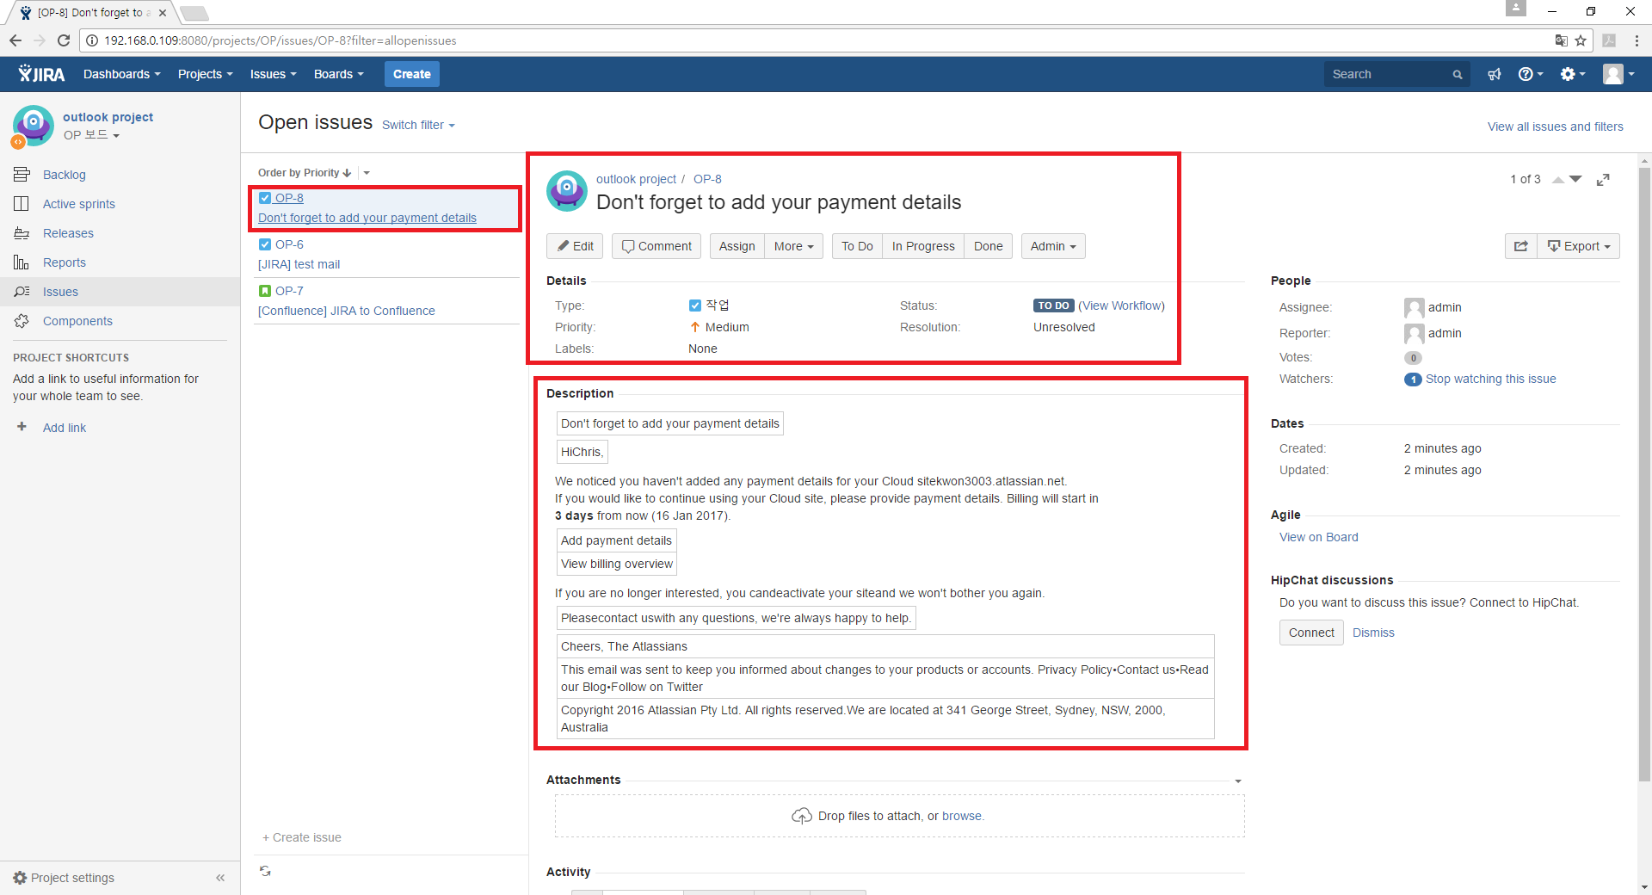Click the refresh icon below issue list
The image size is (1652, 895).
(265, 871)
